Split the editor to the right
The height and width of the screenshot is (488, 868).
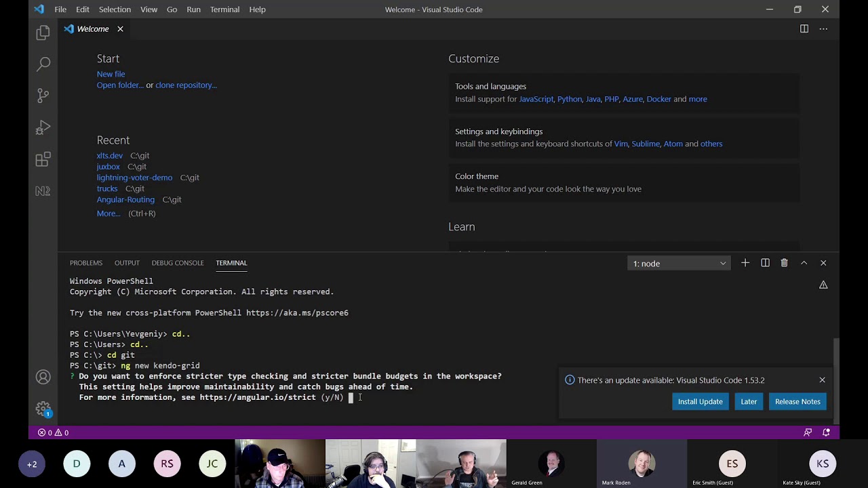coord(804,29)
